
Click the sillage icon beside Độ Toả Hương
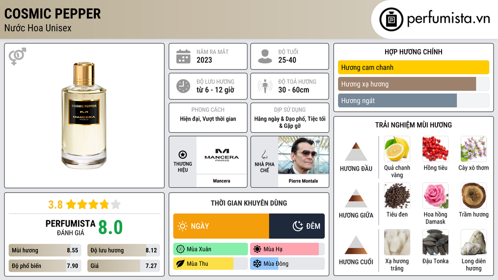click(x=265, y=86)
